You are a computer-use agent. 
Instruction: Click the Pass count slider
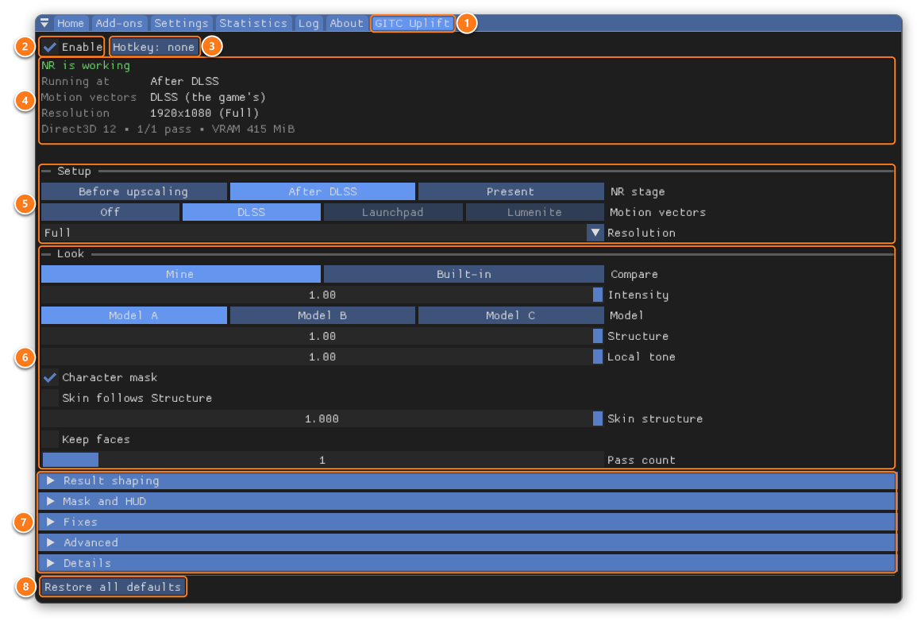coord(322,461)
